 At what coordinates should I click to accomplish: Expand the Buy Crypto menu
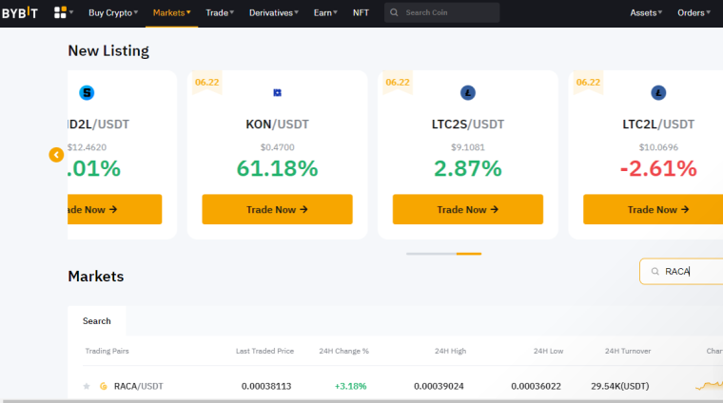(x=113, y=13)
